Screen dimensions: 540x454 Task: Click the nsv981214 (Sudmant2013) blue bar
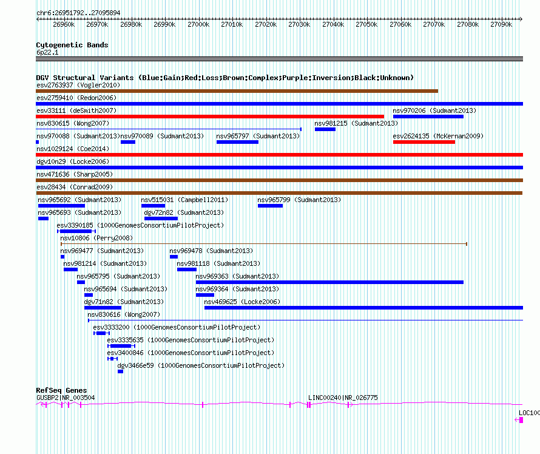pos(70,269)
